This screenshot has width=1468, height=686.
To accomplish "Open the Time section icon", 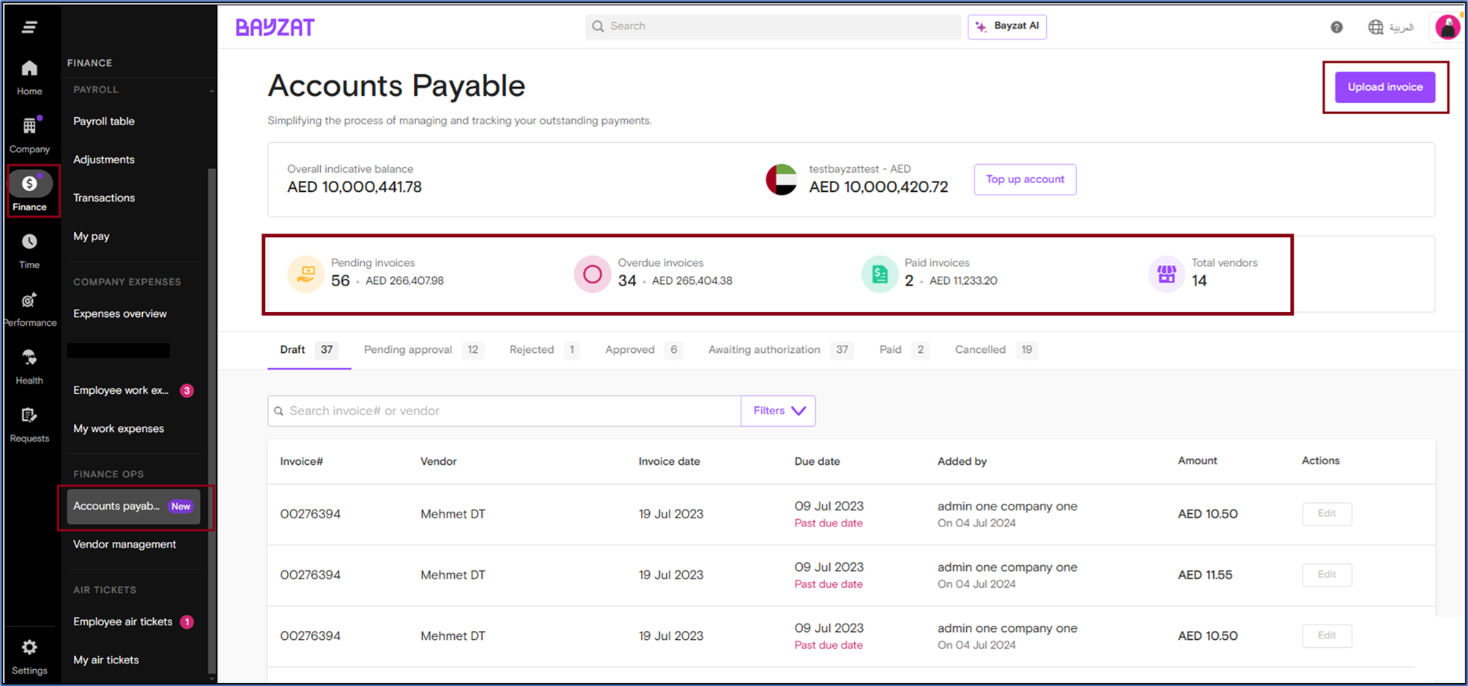I will (29, 250).
